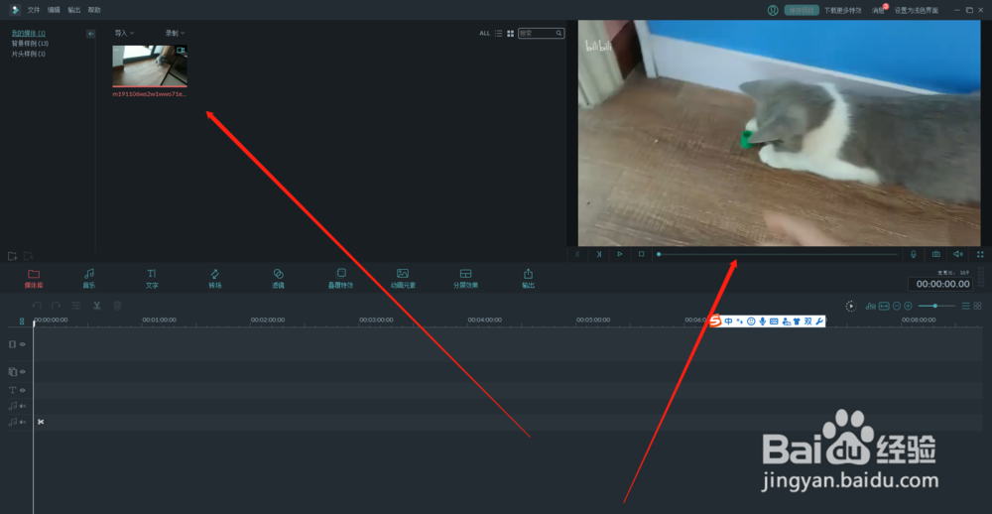Click the 保存项目 save project button
992x514 pixels.
click(802, 10)
